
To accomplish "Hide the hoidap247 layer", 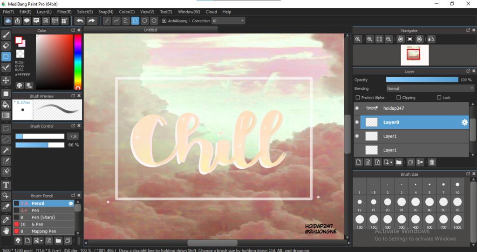I will coord(357,108).
